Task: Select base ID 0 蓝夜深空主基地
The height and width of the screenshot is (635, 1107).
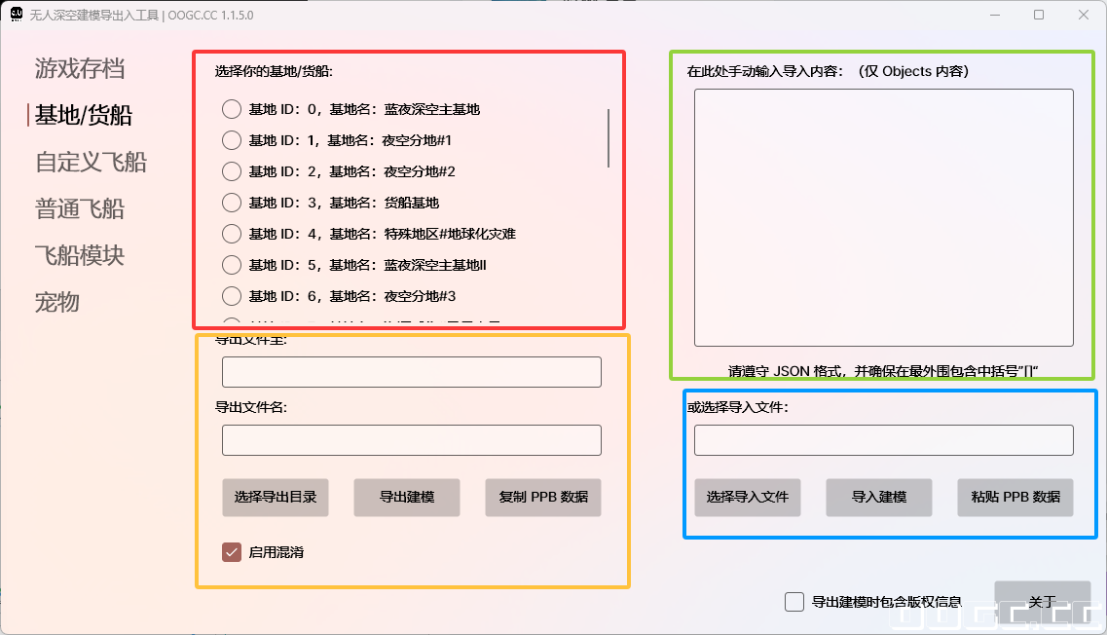Action: click(x=231, y=109)
